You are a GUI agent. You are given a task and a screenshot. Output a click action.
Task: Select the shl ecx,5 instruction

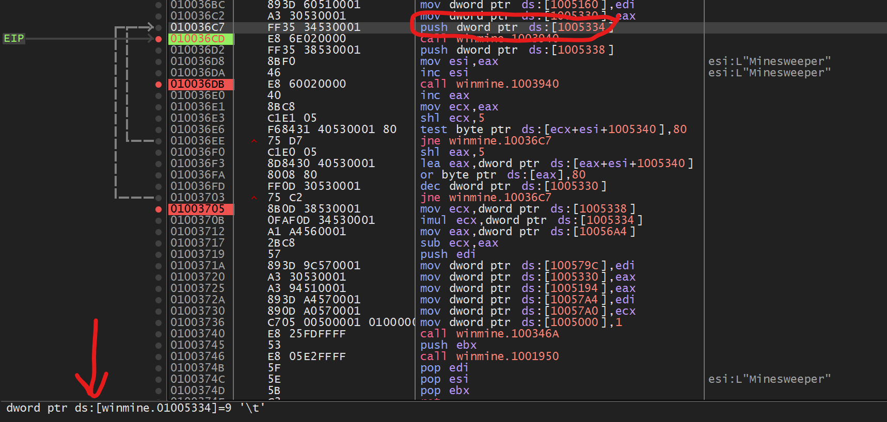click(452, 118)
